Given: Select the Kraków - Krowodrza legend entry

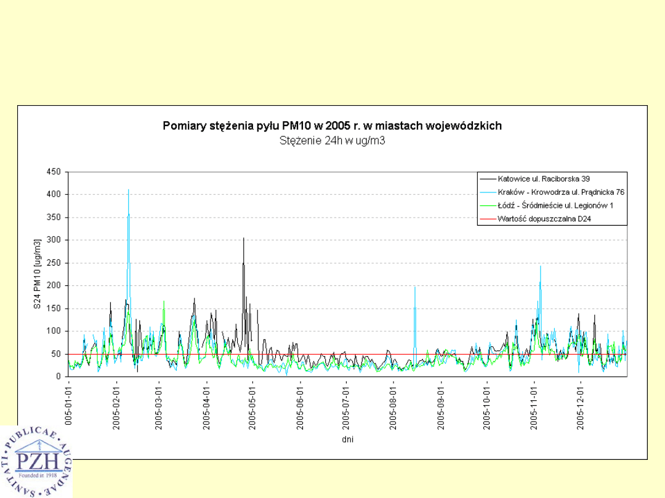Looking at the screenshot, I should pyautogui.click(x=560, y=192).
